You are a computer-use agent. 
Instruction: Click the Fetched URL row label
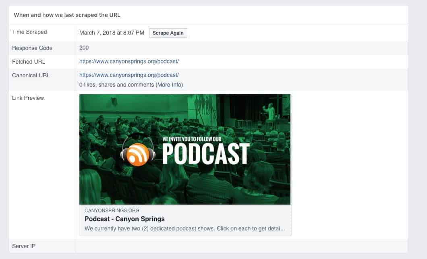tap(29, 62)
